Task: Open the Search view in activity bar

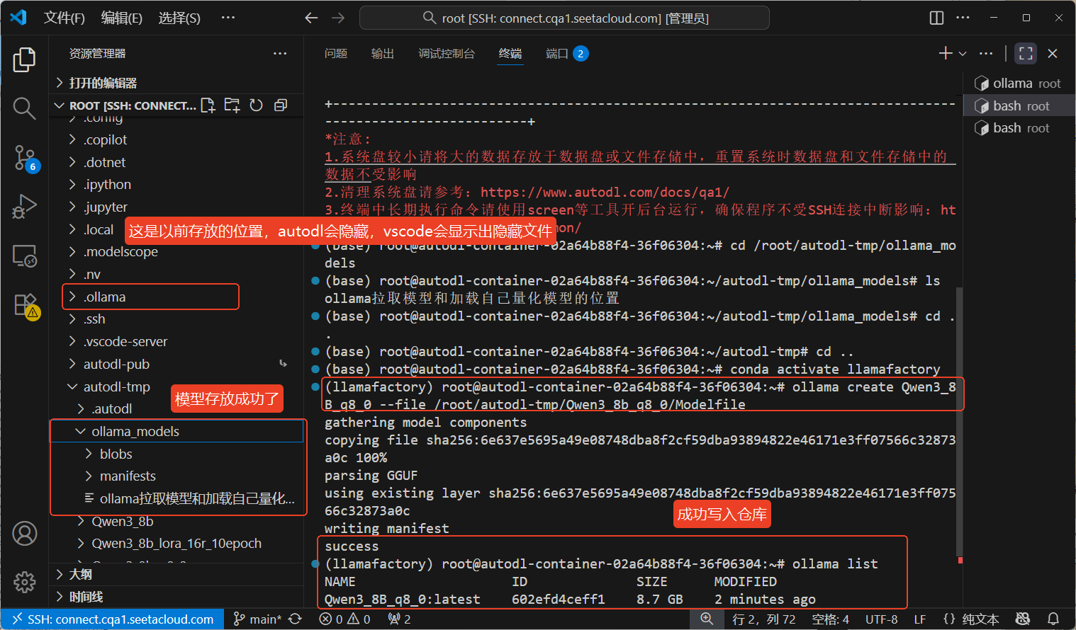Action: pyautogui.click(x=24, y=108)
